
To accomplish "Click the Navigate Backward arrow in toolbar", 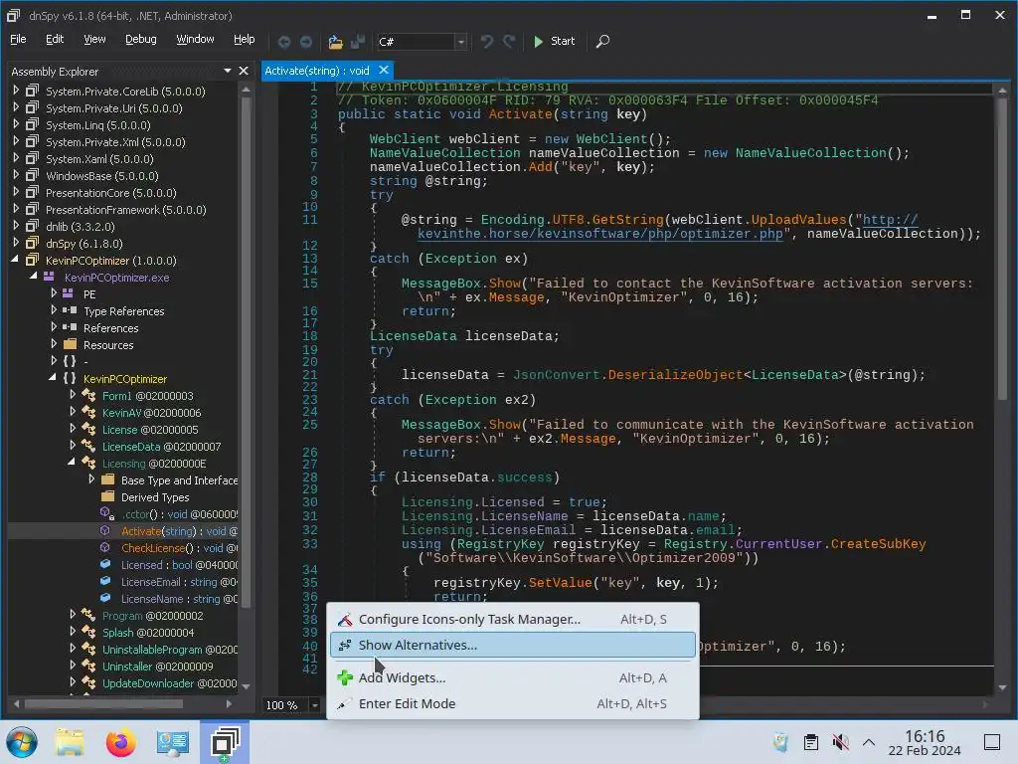I will coord(283,42).
